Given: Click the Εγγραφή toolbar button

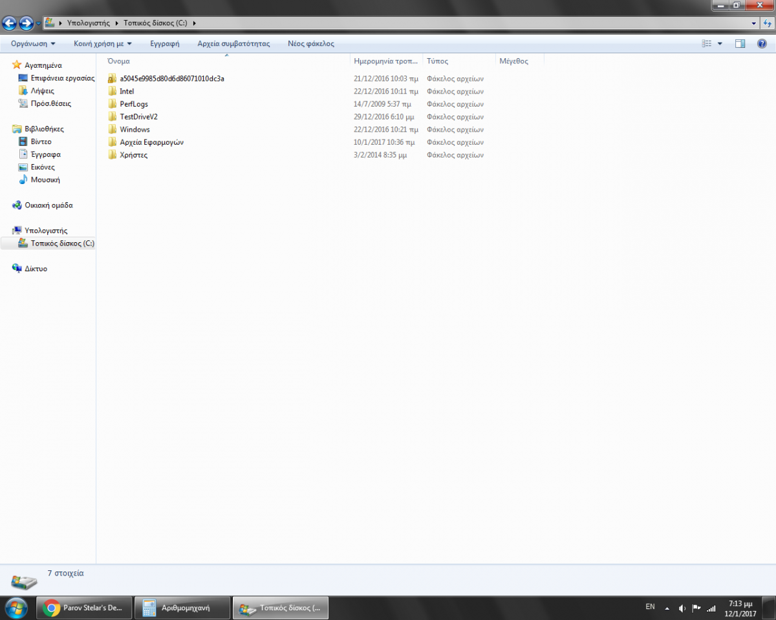Looking at the screenshot, I should coord(164,43).
